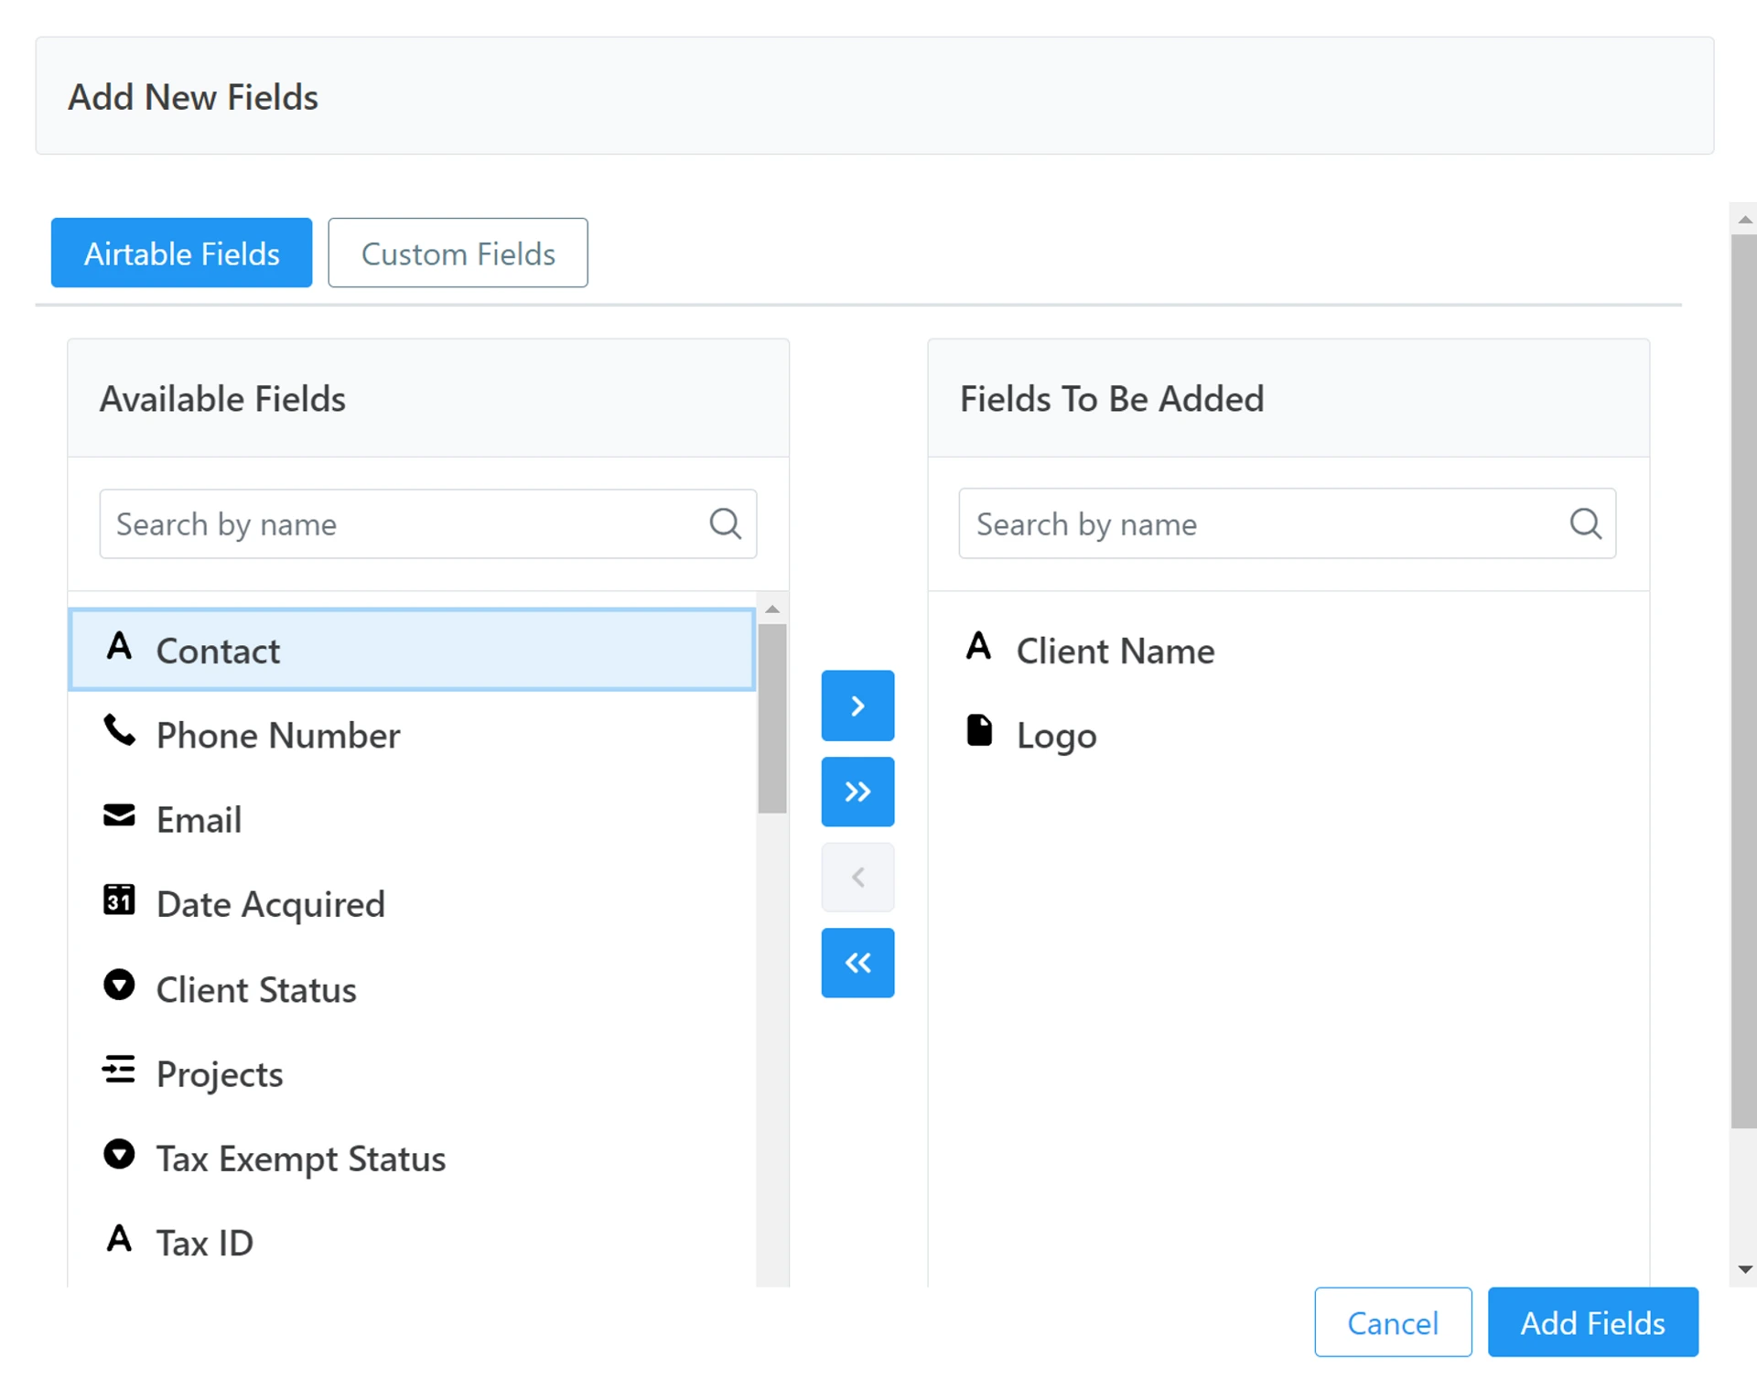Cancel adding new fields
The image size is (1757, 1390).
(1392, 1322)
